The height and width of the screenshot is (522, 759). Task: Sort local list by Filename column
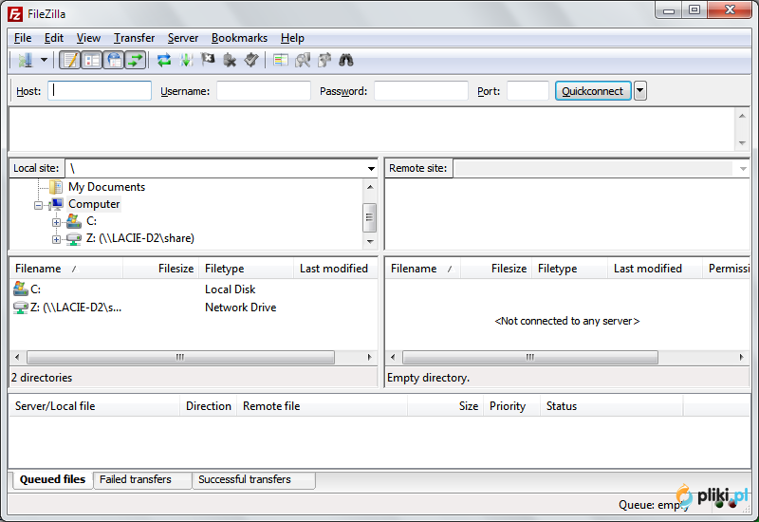[66, 269]
